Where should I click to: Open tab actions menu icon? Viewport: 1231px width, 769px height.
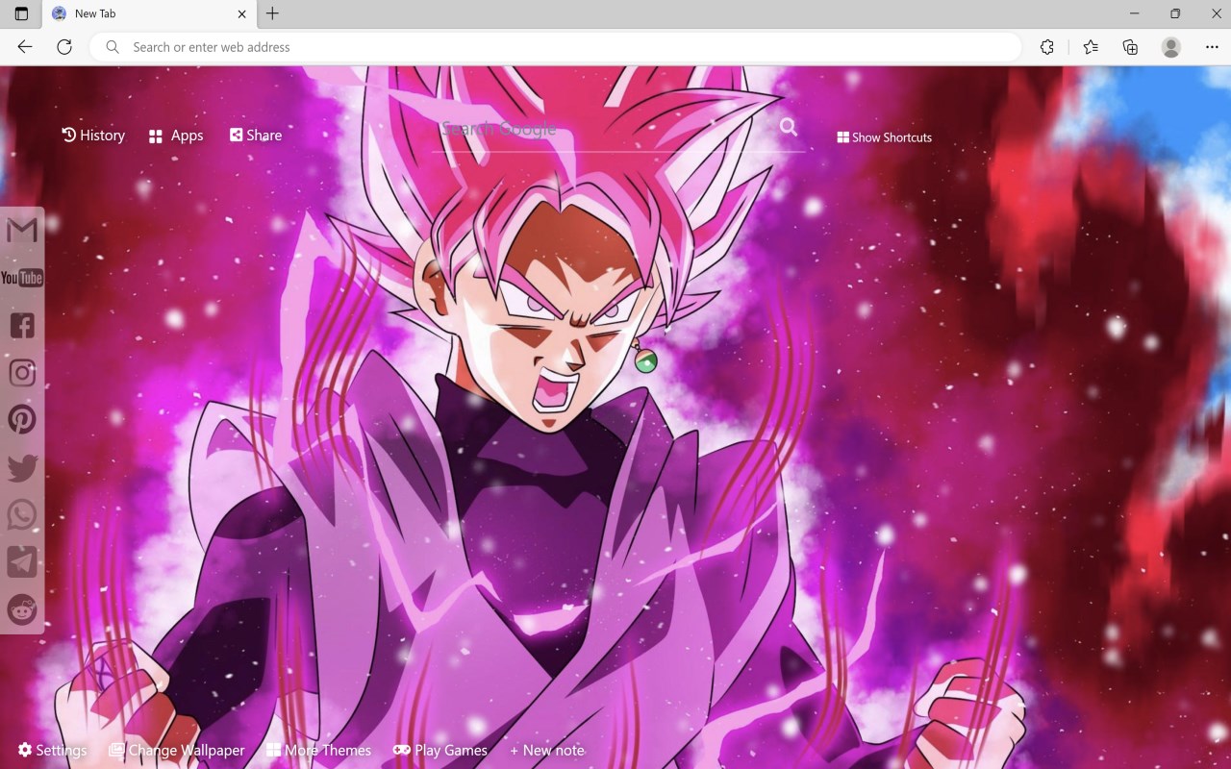click(21, 14)
